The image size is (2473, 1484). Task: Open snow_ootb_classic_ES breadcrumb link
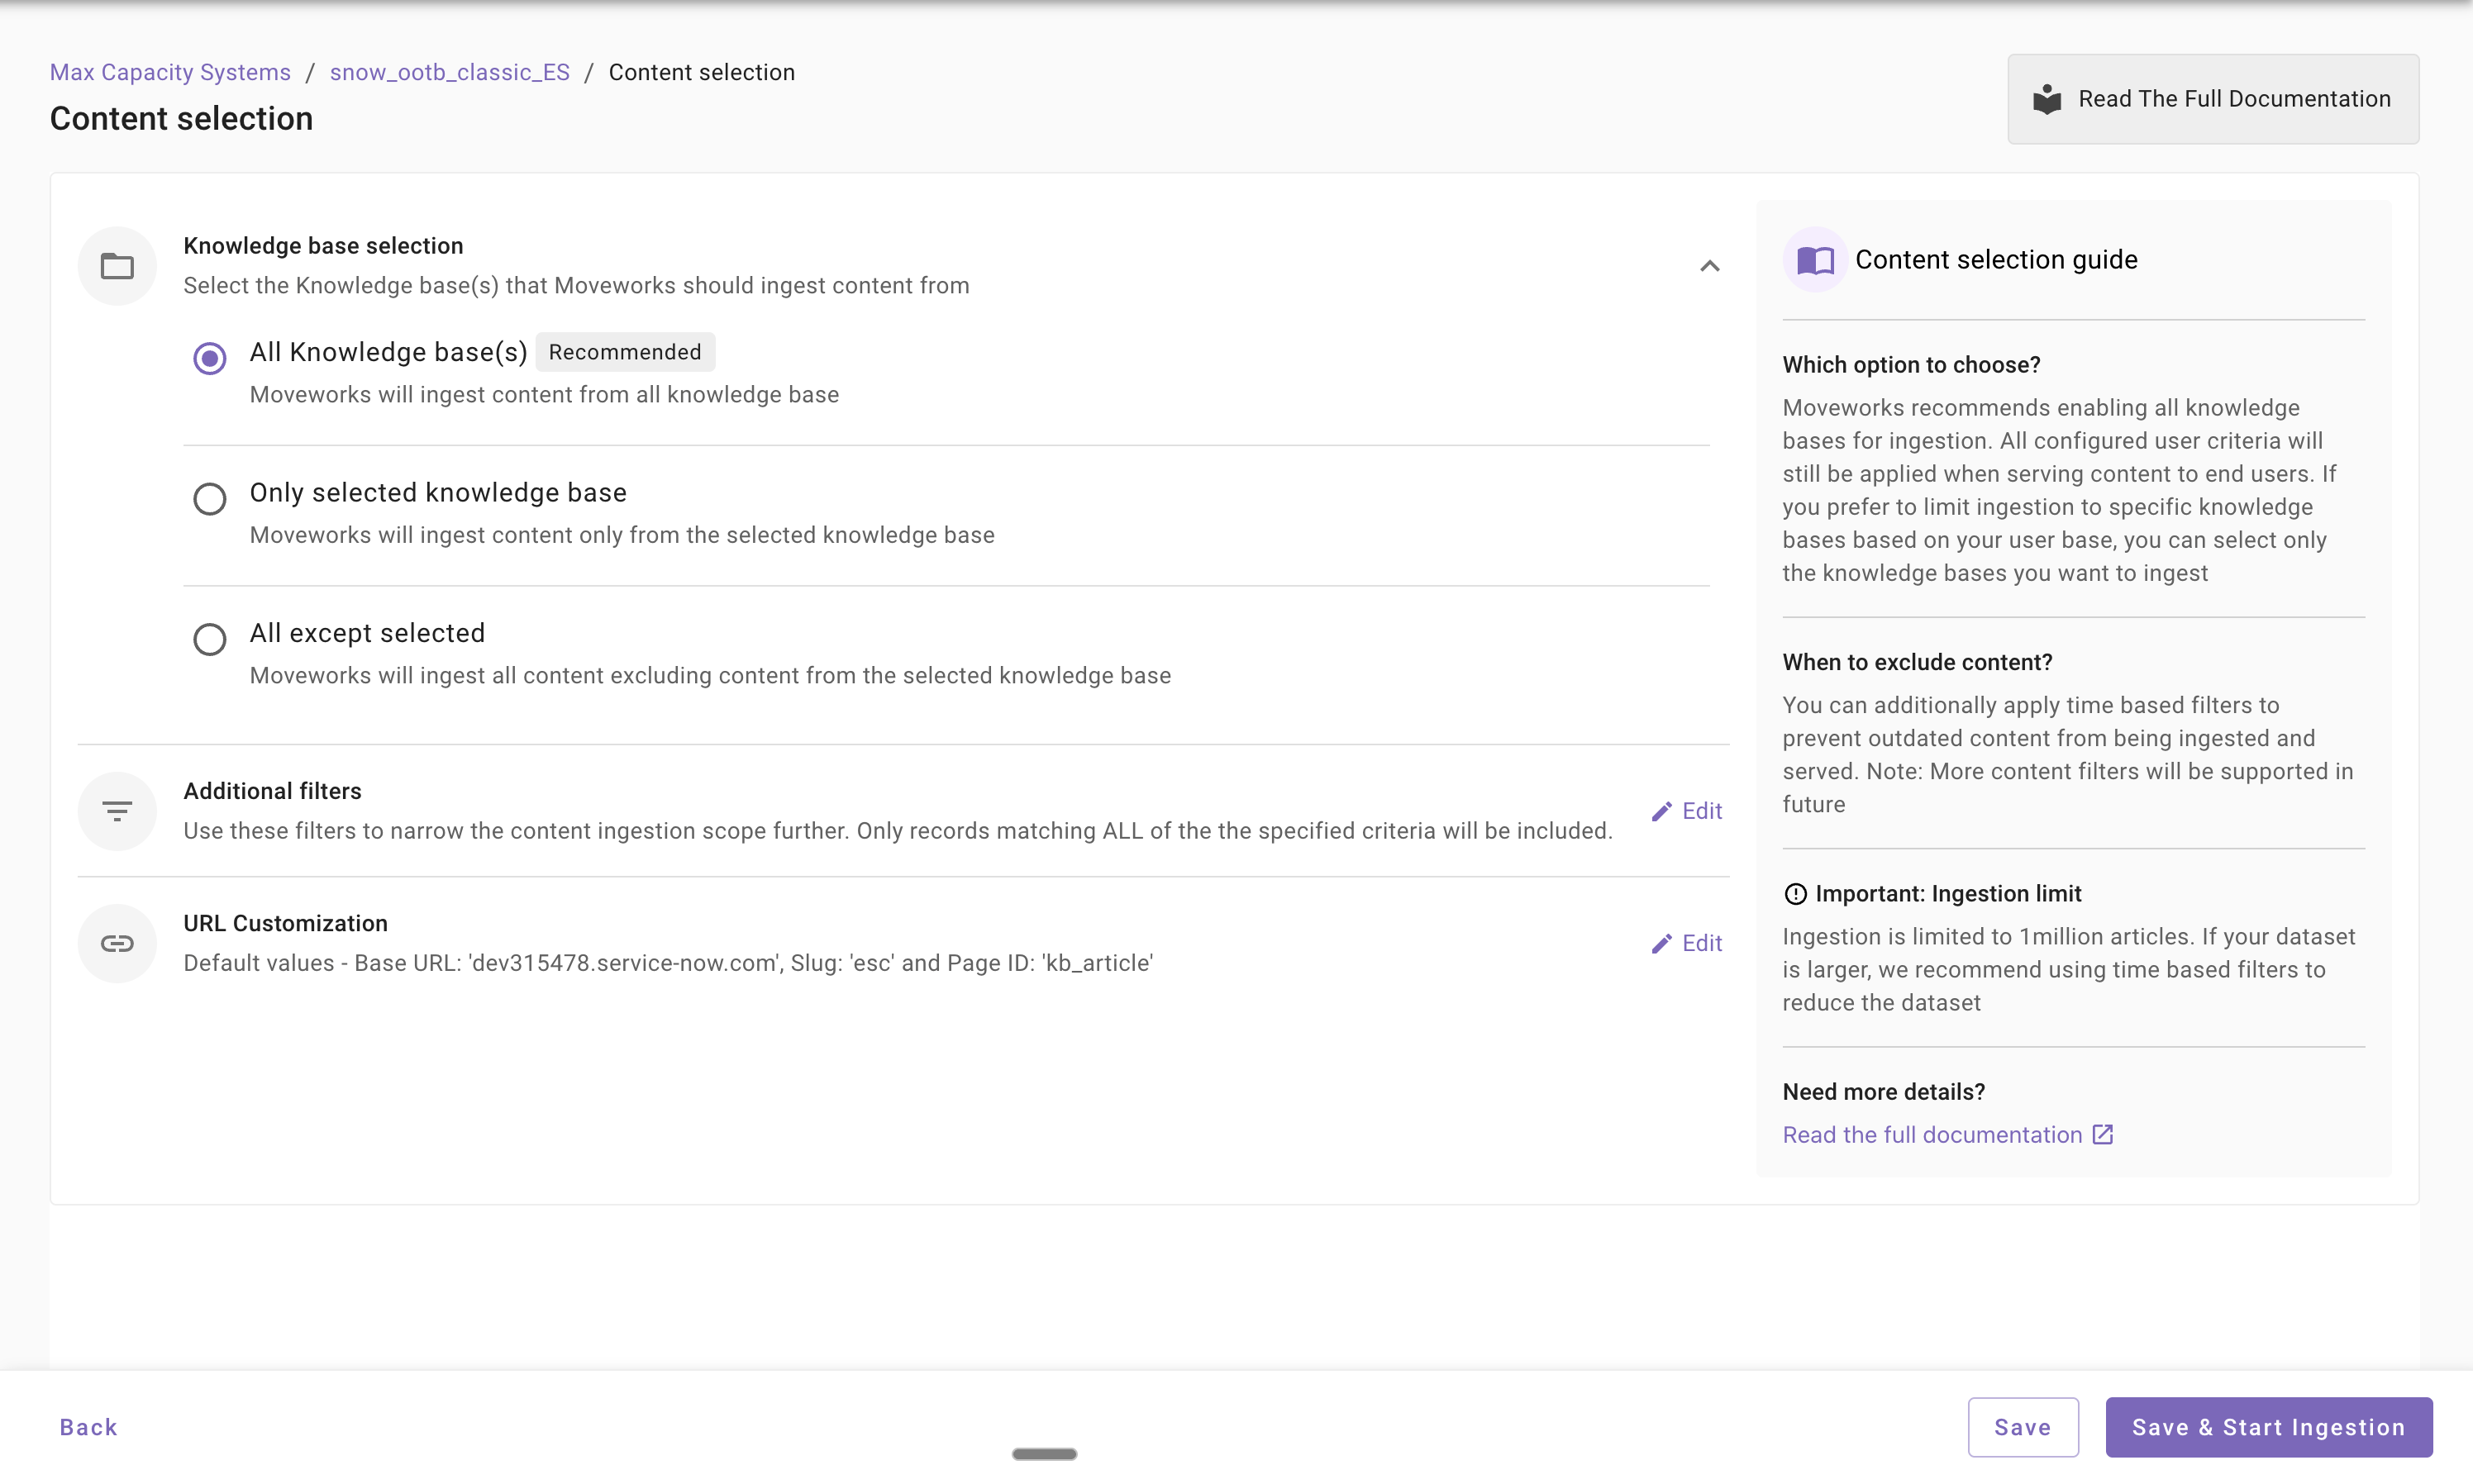pyautogui.click(x=449, y=72)
